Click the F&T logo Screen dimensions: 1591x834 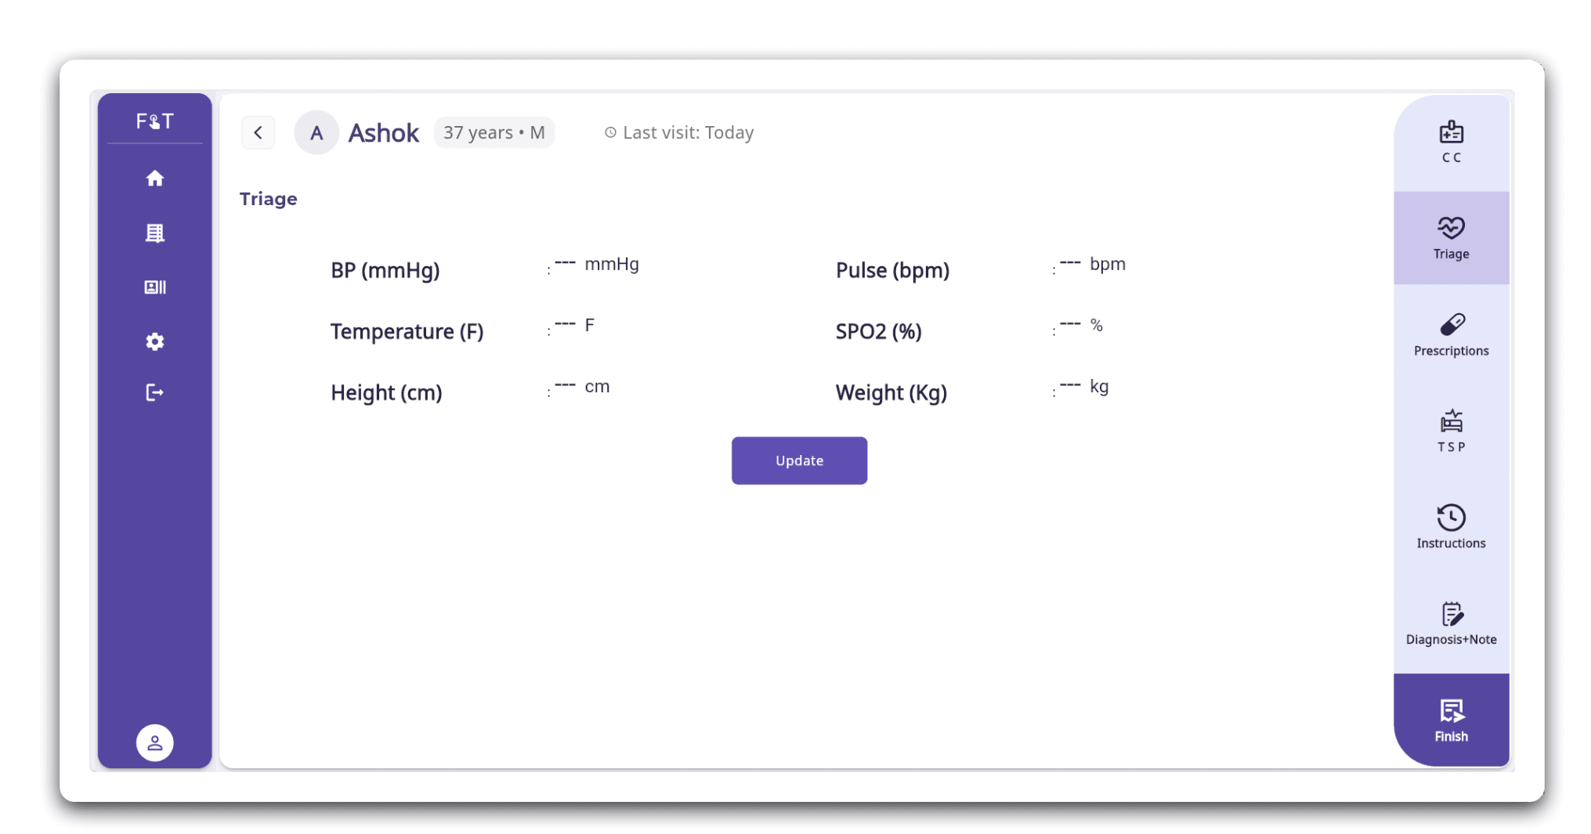tap(154, 121)
